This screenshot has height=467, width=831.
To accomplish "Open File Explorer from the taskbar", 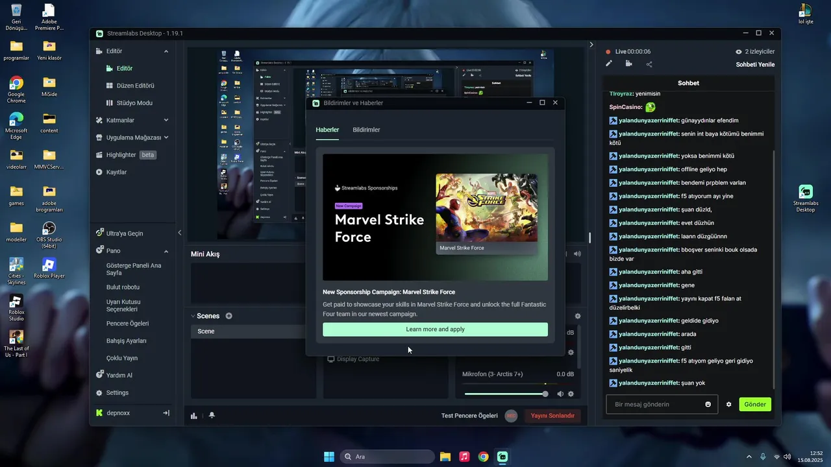I will point(445,457).
